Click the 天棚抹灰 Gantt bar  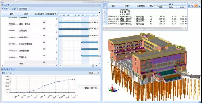coord(90,56)
